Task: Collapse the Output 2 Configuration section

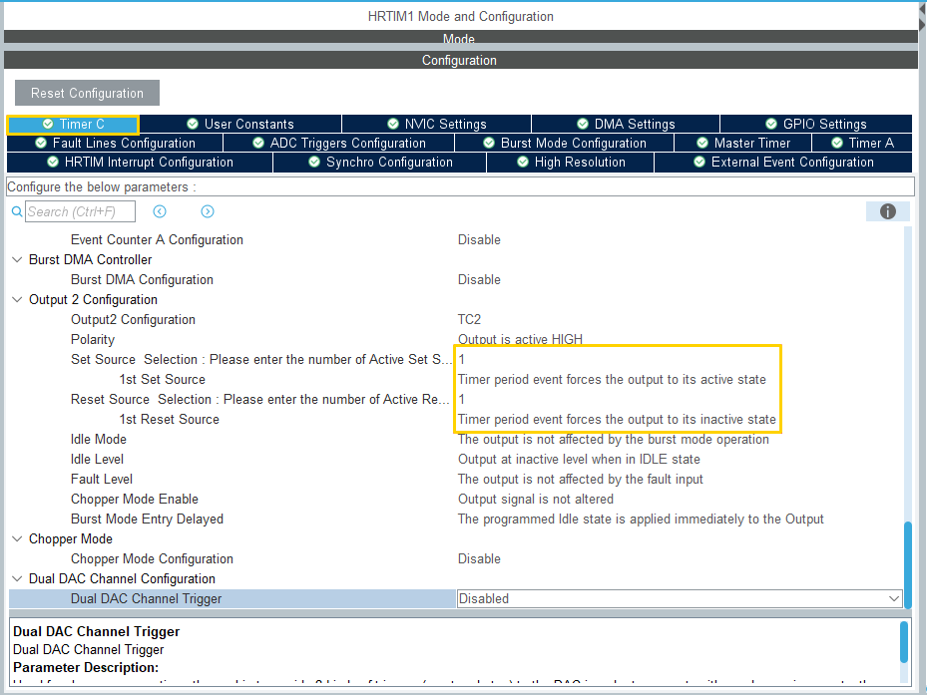Action: point(17,299)
